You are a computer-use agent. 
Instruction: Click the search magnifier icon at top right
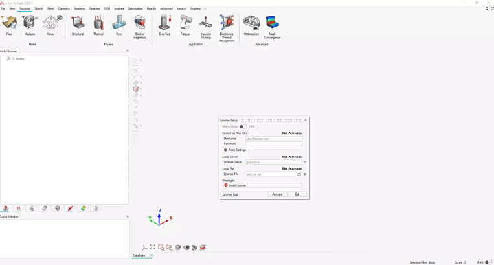487,9
